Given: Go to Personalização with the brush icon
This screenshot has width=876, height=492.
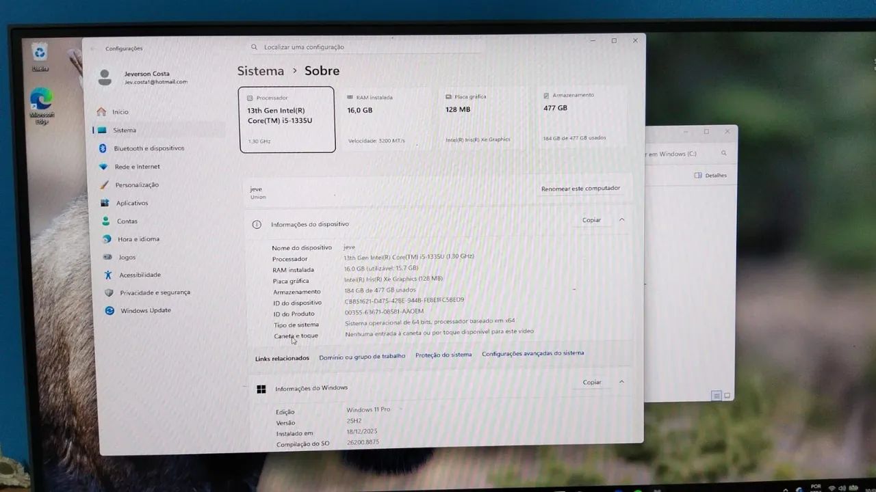Looking at the screenshot, I should click(105, 184).
